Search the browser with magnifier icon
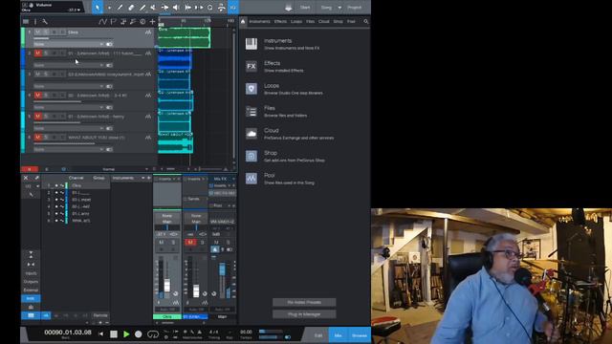This screenshot has height=344, width=612. tap(365, 21)
